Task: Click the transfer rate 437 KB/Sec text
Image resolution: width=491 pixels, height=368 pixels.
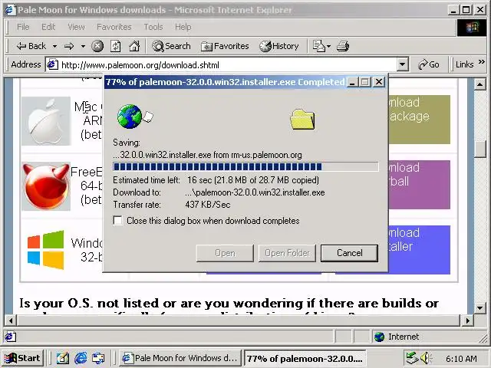Action: (x=208, y=205)
